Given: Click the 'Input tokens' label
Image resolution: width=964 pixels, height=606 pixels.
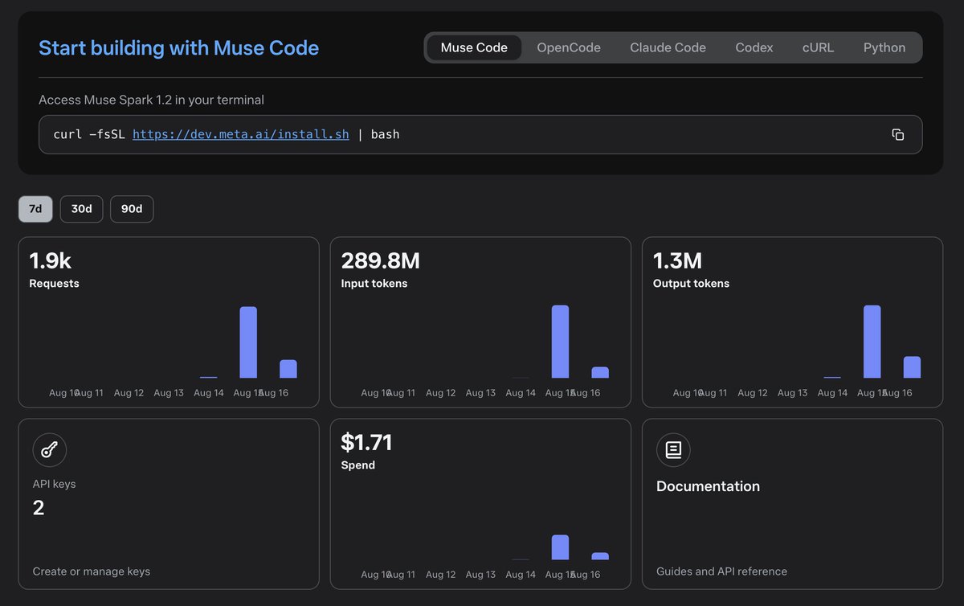Looking at the screenshot, I should click(x=374, y=284).
